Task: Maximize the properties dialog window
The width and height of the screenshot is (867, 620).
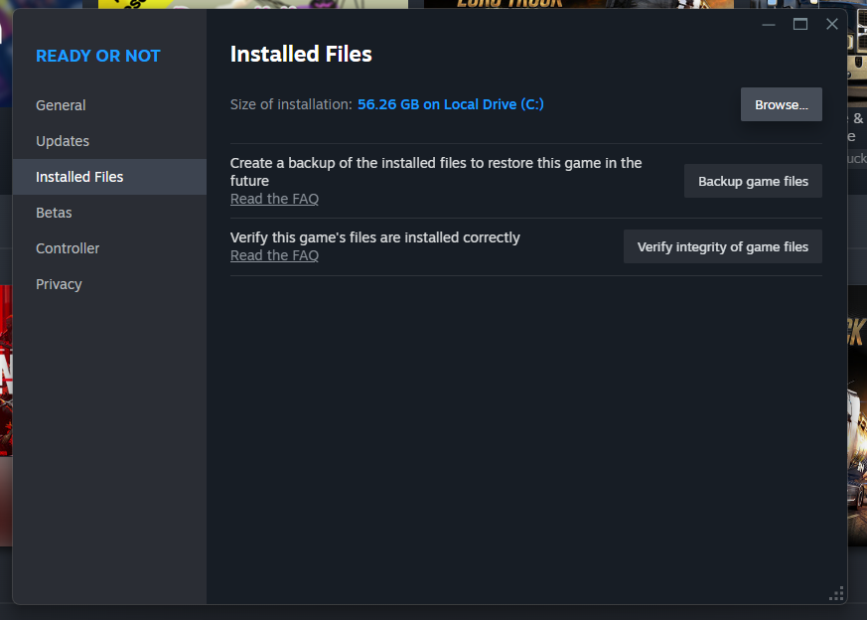Action: click(x=800, y=24)
